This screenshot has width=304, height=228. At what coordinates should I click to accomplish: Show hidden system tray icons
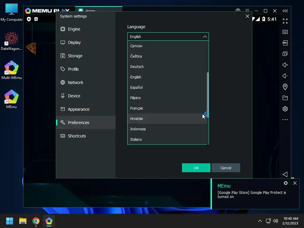260,221
